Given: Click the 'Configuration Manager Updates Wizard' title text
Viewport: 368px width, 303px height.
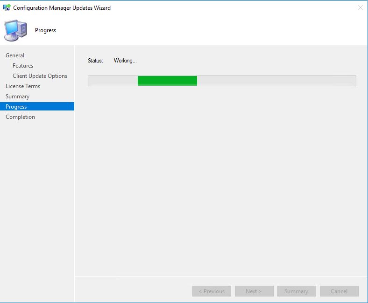Looking at the screenshot, I should click(62, 8).
